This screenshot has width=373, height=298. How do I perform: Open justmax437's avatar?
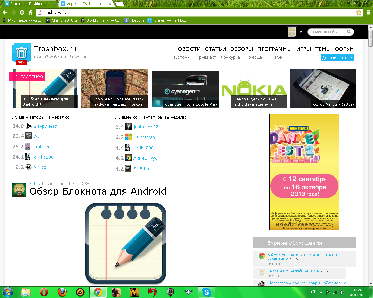point(129,126)
